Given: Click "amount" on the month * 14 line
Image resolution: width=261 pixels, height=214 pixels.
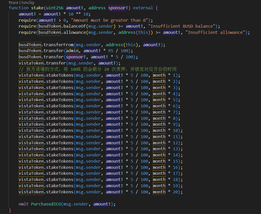Looking at the screenshot, I should coord(113,155).
